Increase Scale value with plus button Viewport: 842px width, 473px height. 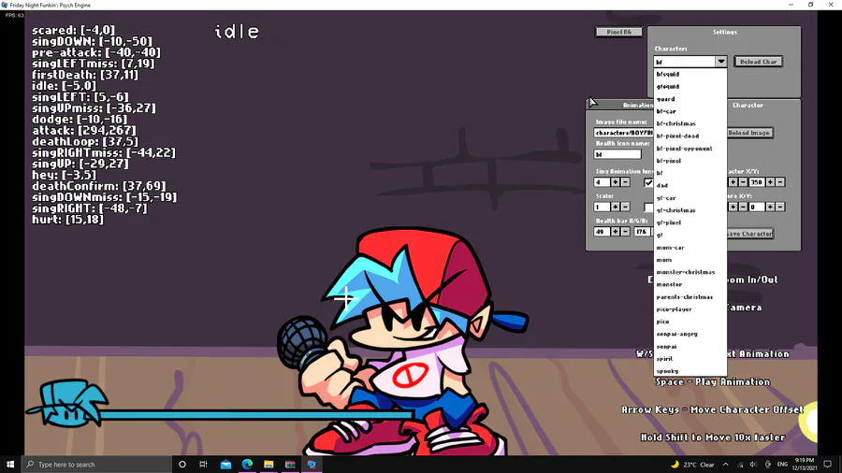coord(616,207)
